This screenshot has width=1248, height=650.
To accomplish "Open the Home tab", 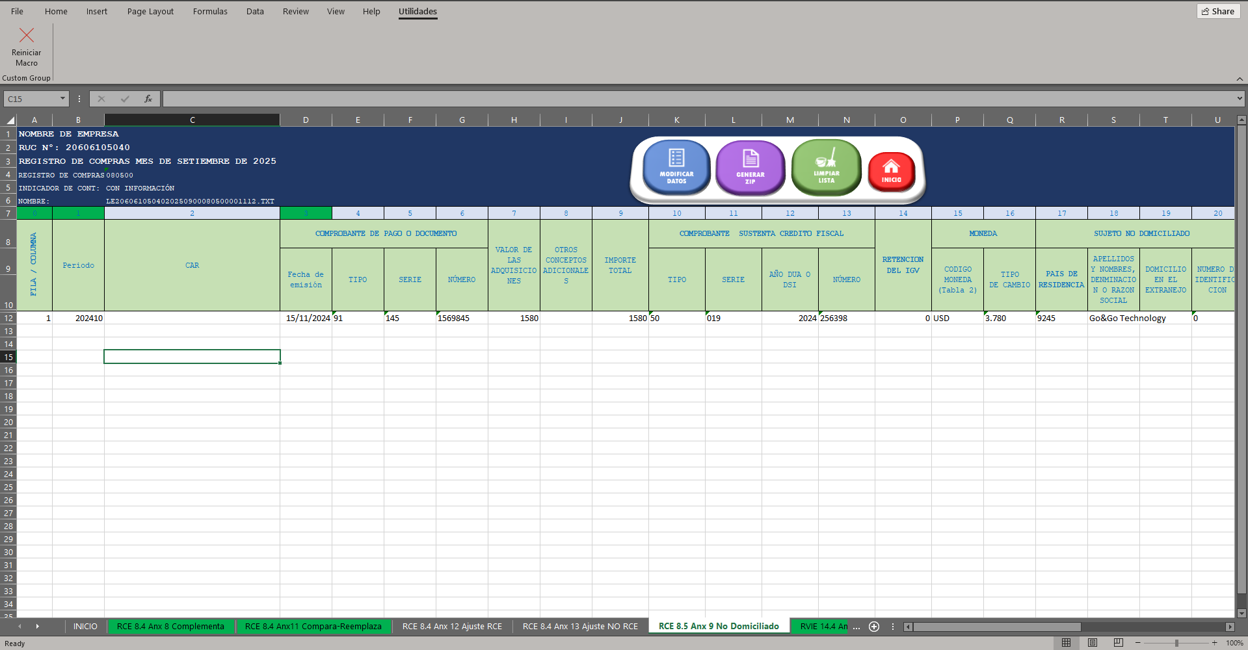I will point(56,11).
